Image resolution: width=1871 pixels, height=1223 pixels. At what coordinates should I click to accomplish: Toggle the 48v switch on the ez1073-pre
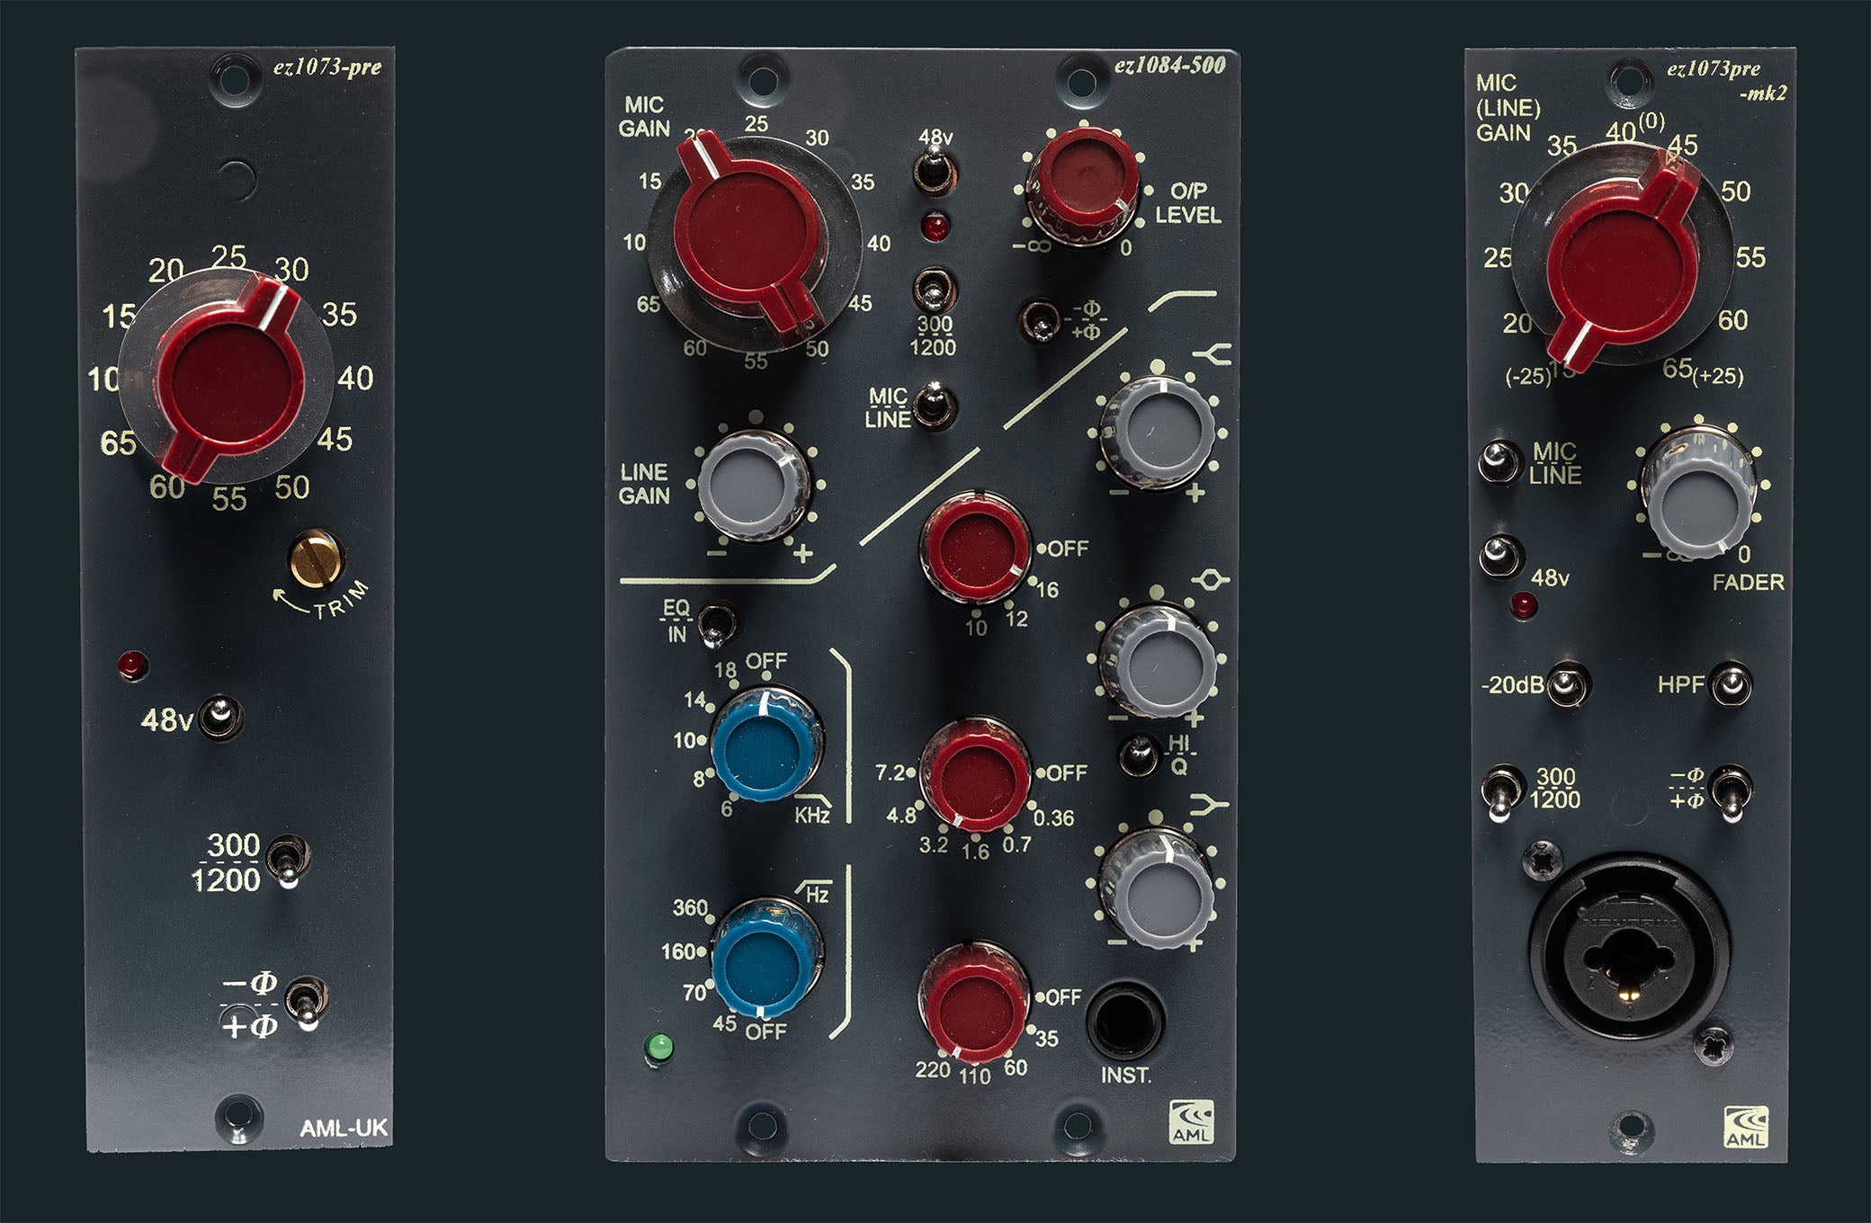point(220,717)
